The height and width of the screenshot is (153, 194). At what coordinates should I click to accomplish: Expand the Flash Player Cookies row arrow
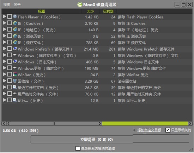(x=5, y=17)
